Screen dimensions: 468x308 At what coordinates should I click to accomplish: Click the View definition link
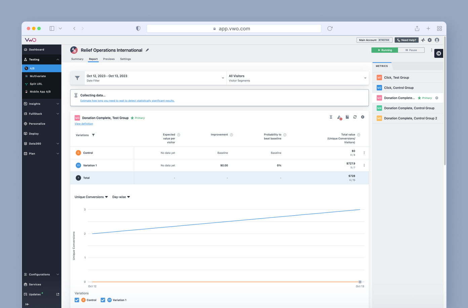click(84, 124)
